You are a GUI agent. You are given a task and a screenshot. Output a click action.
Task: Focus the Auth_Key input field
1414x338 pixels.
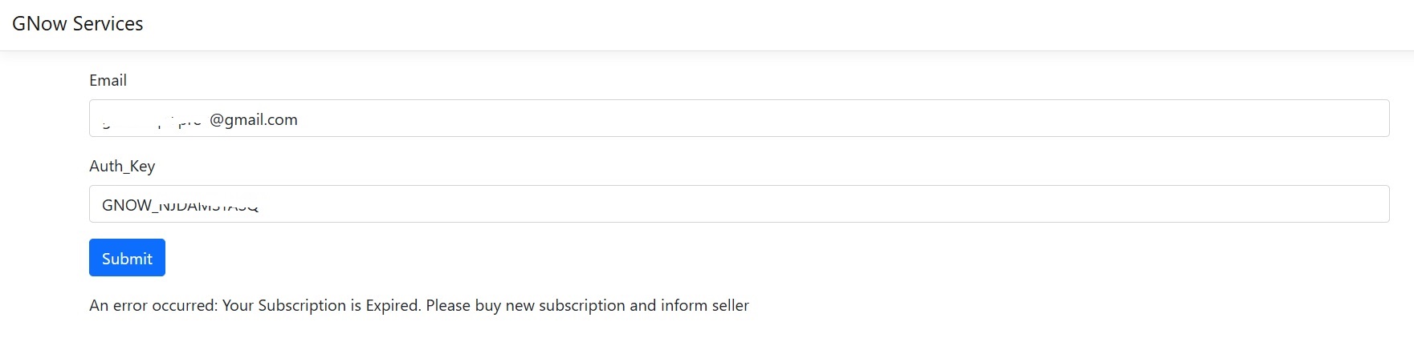click(739, 204)
